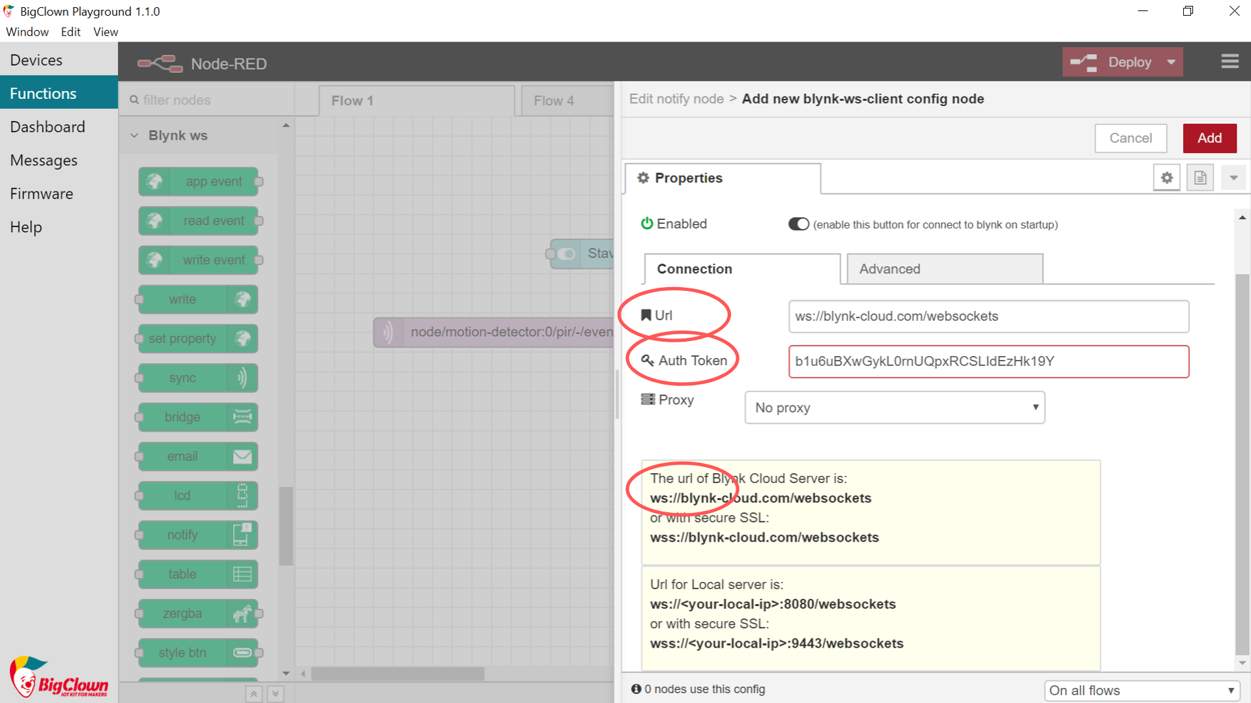The width and height of the screenshot is (1251, 703).
Task: Switch to Flow 4 tab
Action: coord(567,101)
